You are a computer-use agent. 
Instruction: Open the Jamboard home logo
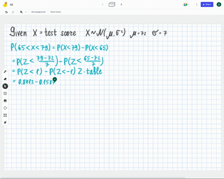pos(5,5)
